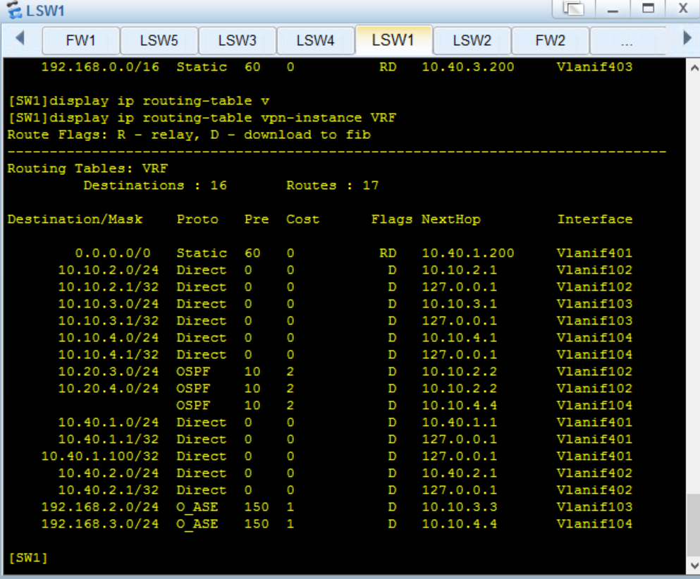
Task: Click the scrollbar down arrow
Action: [694, 566]
